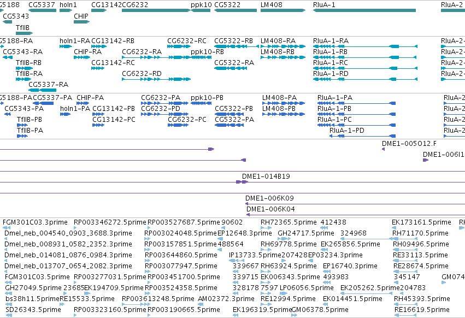Select transcript CG13142-RB
Screen dimensions: 465x318
pyautogui.click(x=113, y=40)
